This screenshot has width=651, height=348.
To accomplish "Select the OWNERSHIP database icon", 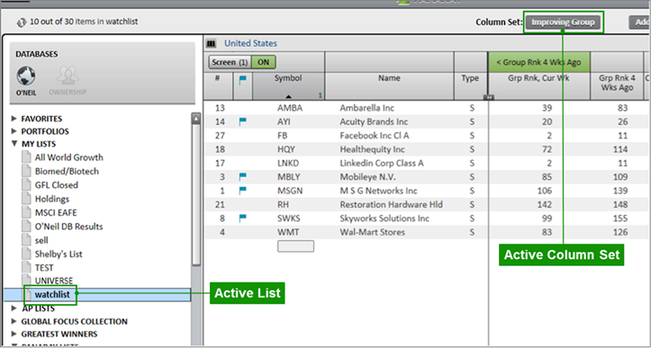I will (x=68, y=76).
